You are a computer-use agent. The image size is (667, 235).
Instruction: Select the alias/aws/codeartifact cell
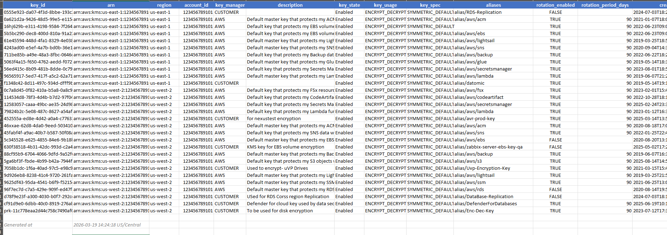point(493,97)
